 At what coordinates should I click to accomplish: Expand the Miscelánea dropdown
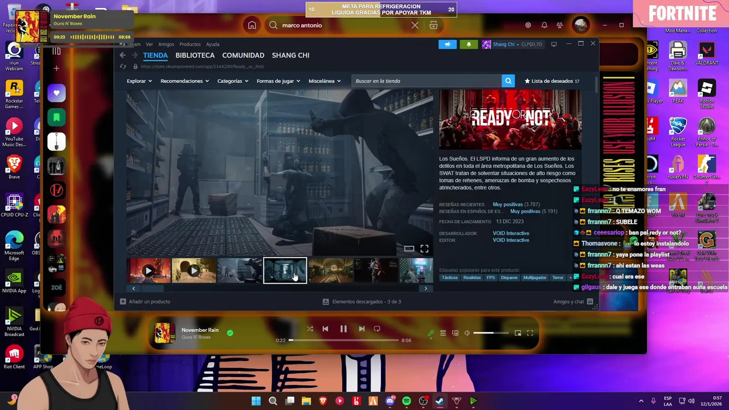pos(324,81)
